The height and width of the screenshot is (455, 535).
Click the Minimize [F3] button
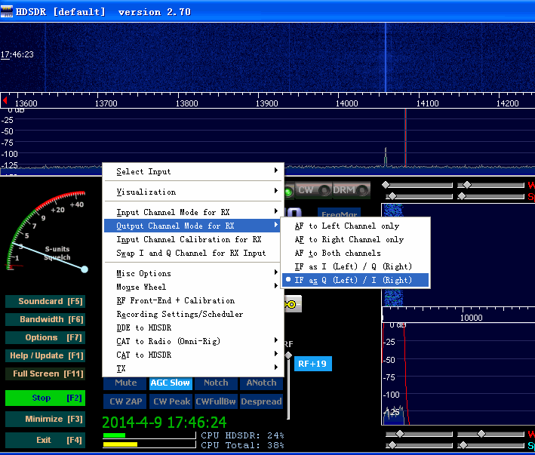point(45,419)
